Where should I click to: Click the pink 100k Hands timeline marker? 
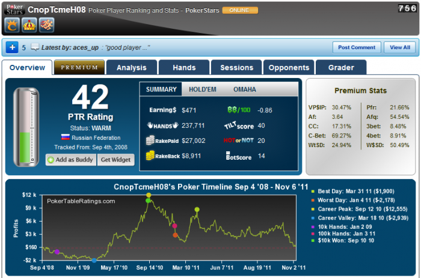point(174,226)
